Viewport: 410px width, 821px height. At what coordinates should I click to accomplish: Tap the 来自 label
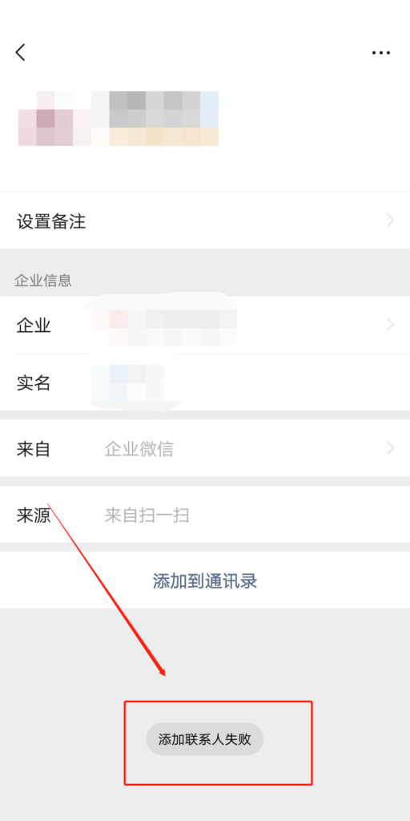[x=34, y=449]
